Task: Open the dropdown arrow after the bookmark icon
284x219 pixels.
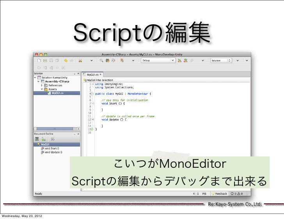Action: click(133, 61)
